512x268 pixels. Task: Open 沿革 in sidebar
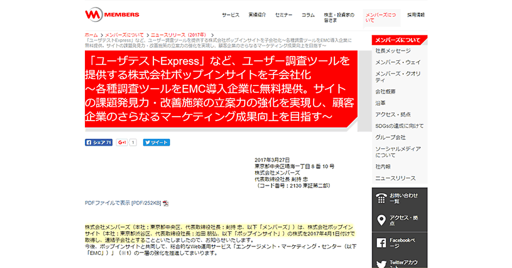pos(380,103)
